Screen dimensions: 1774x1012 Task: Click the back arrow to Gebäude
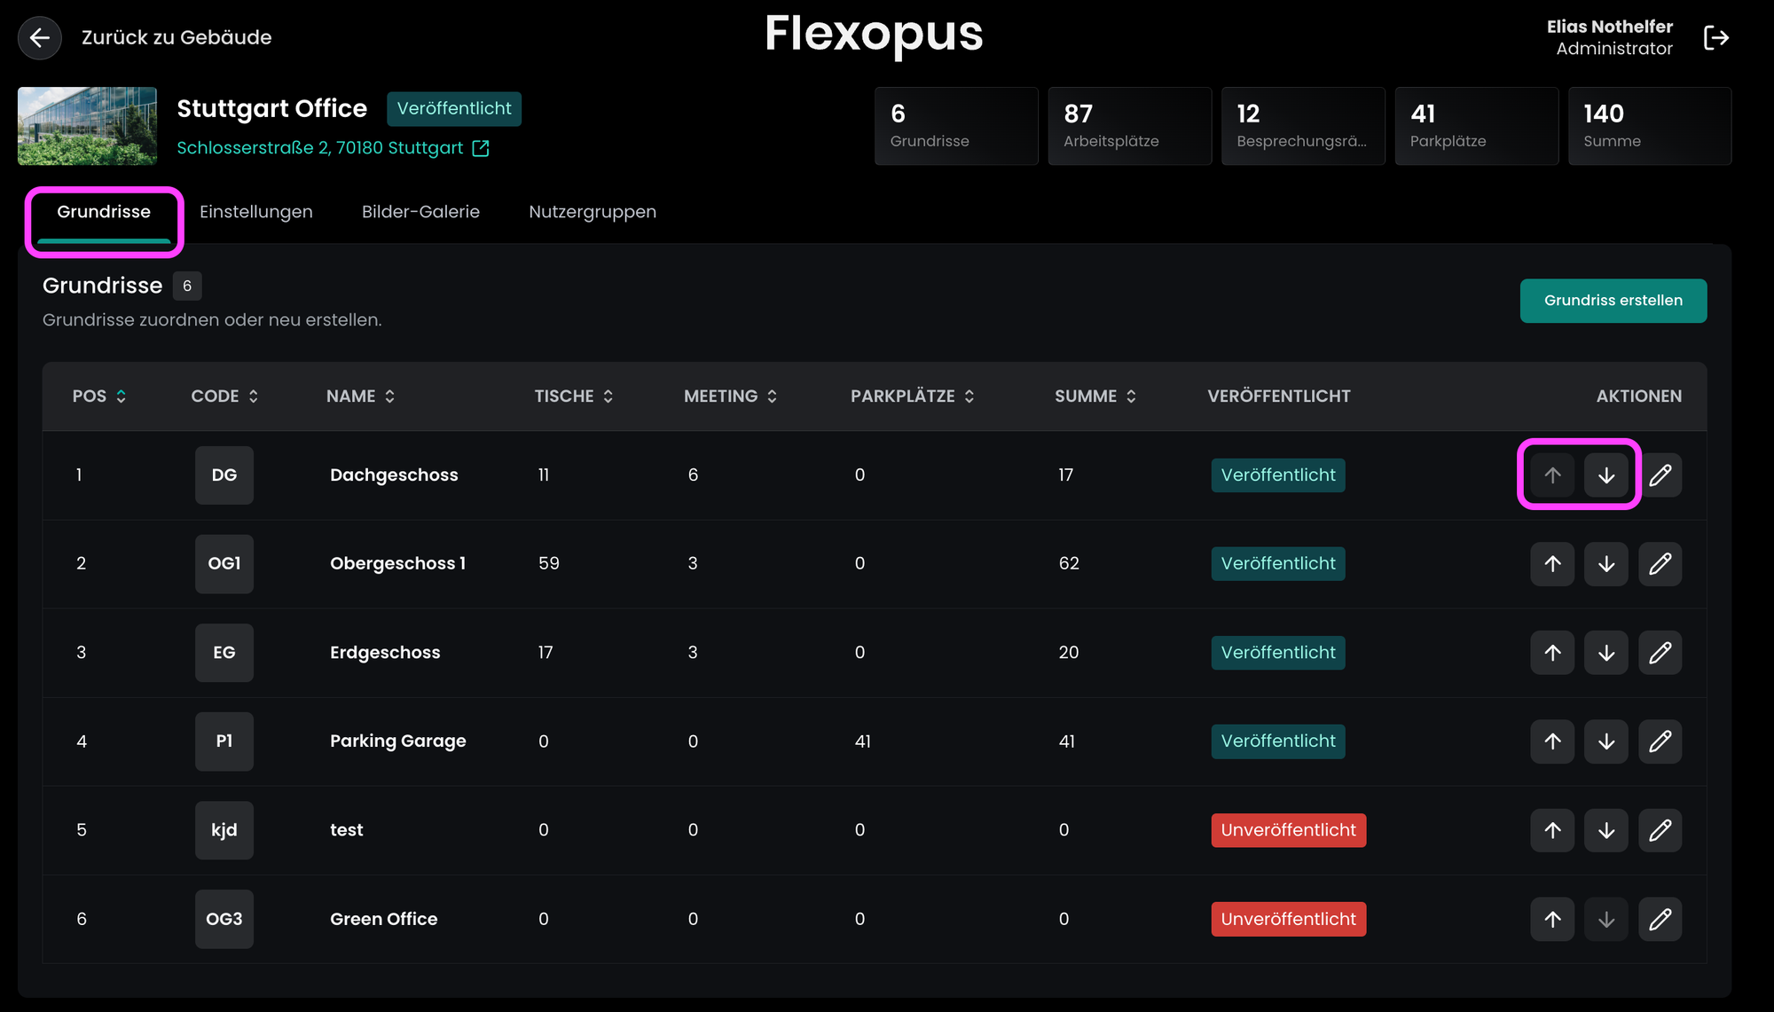pyautogui.click(x=39, y=37)
